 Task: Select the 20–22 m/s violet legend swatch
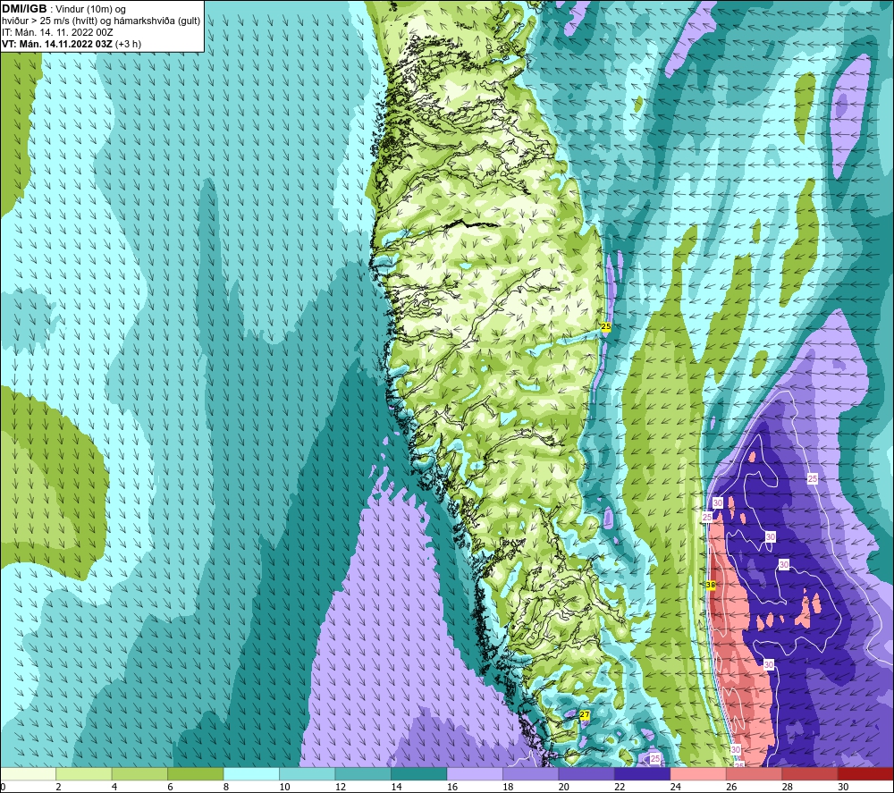tap(586, 773)
